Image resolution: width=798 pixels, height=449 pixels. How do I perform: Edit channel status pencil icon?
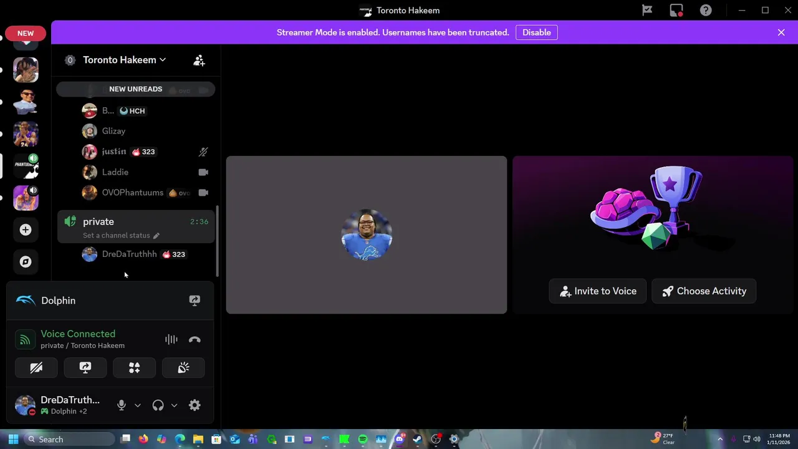pyautogui.click(x=156, y=236)
